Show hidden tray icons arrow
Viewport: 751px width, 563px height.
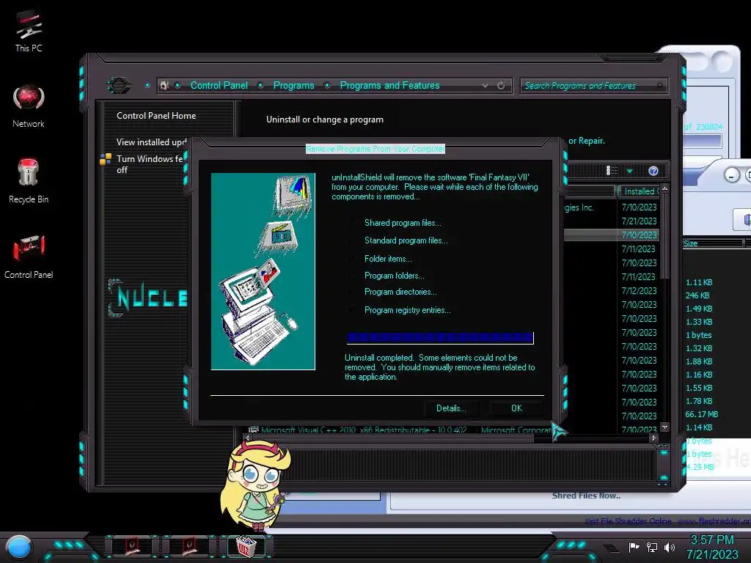611,548
